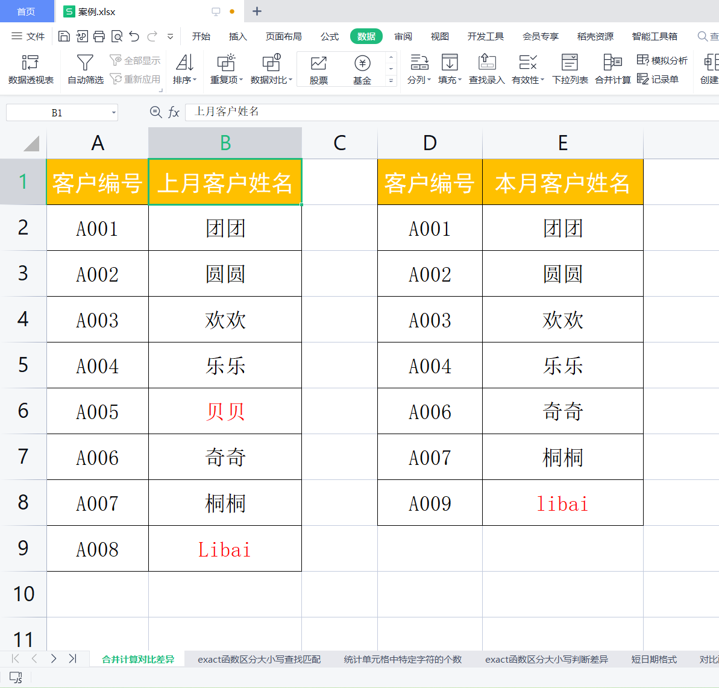The image size is (719, 688).
Task: Open 合并计算 consolidate tool
Action: coord(612,69)
